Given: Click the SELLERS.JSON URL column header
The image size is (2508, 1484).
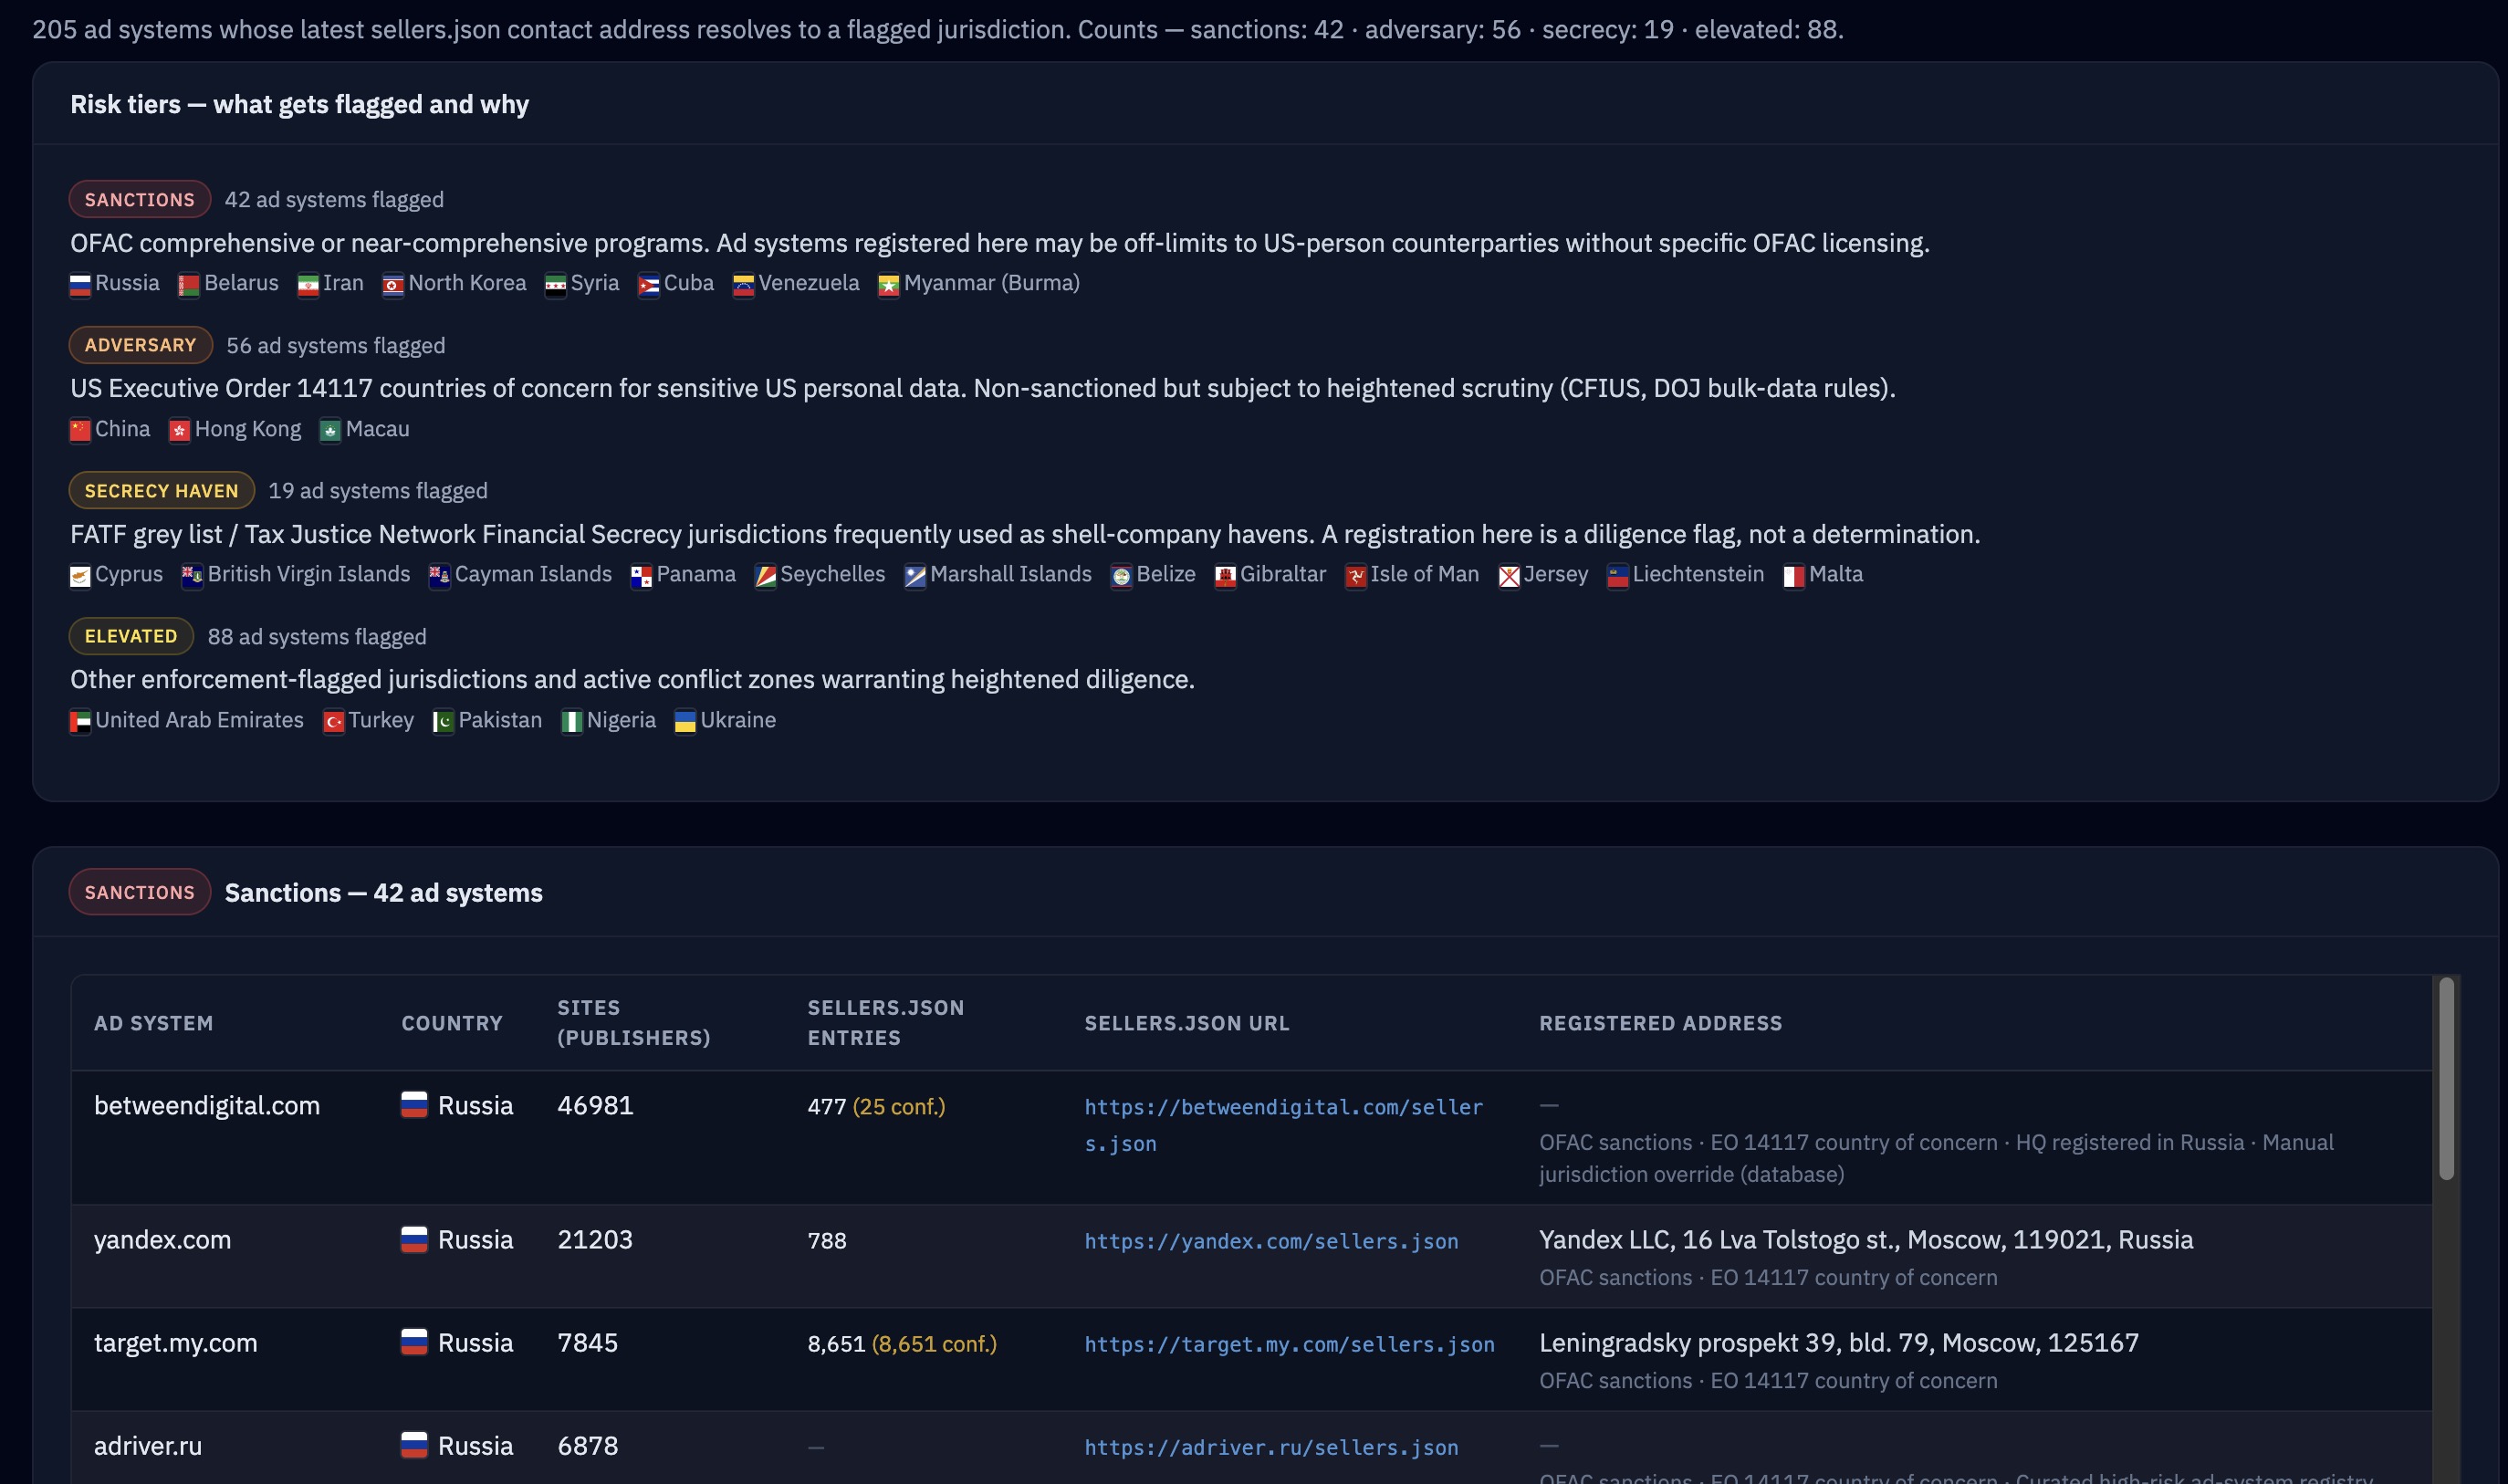Looking at the screenshot, I should 1187,1023.
